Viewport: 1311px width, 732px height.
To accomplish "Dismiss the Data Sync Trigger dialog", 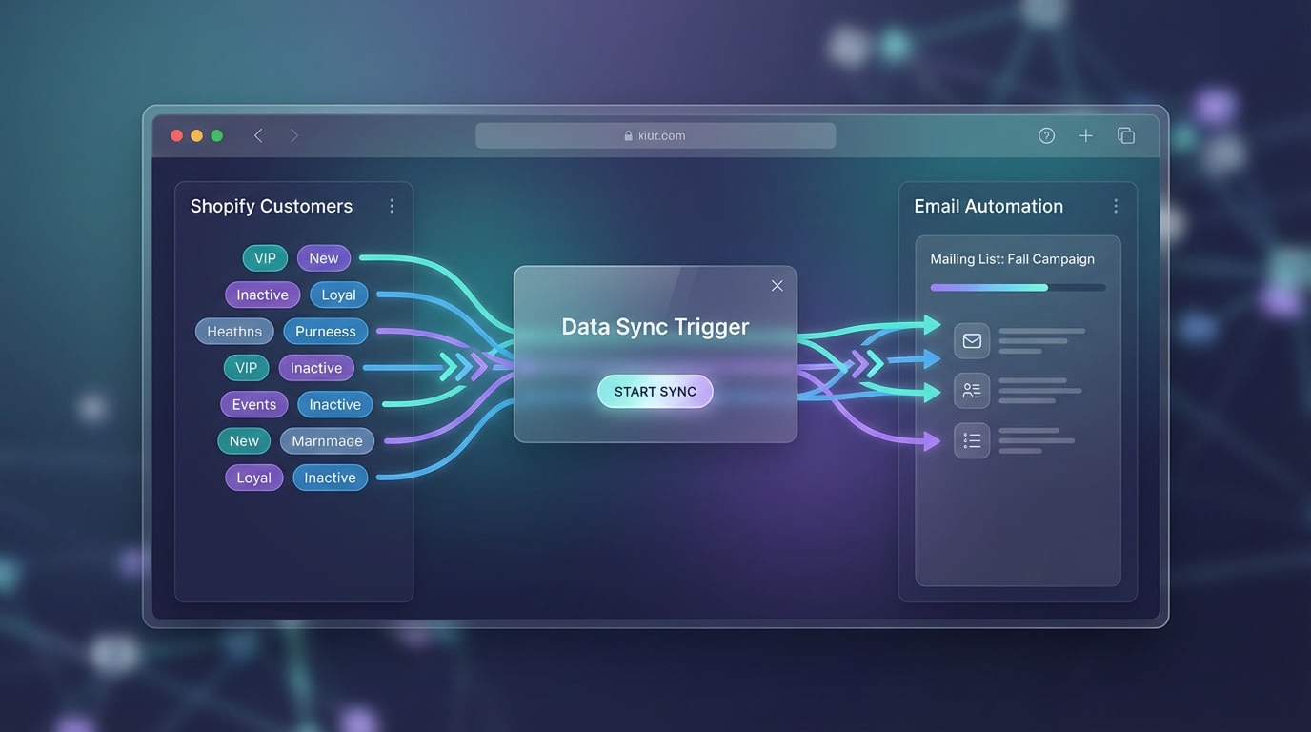I will (777, 285).
